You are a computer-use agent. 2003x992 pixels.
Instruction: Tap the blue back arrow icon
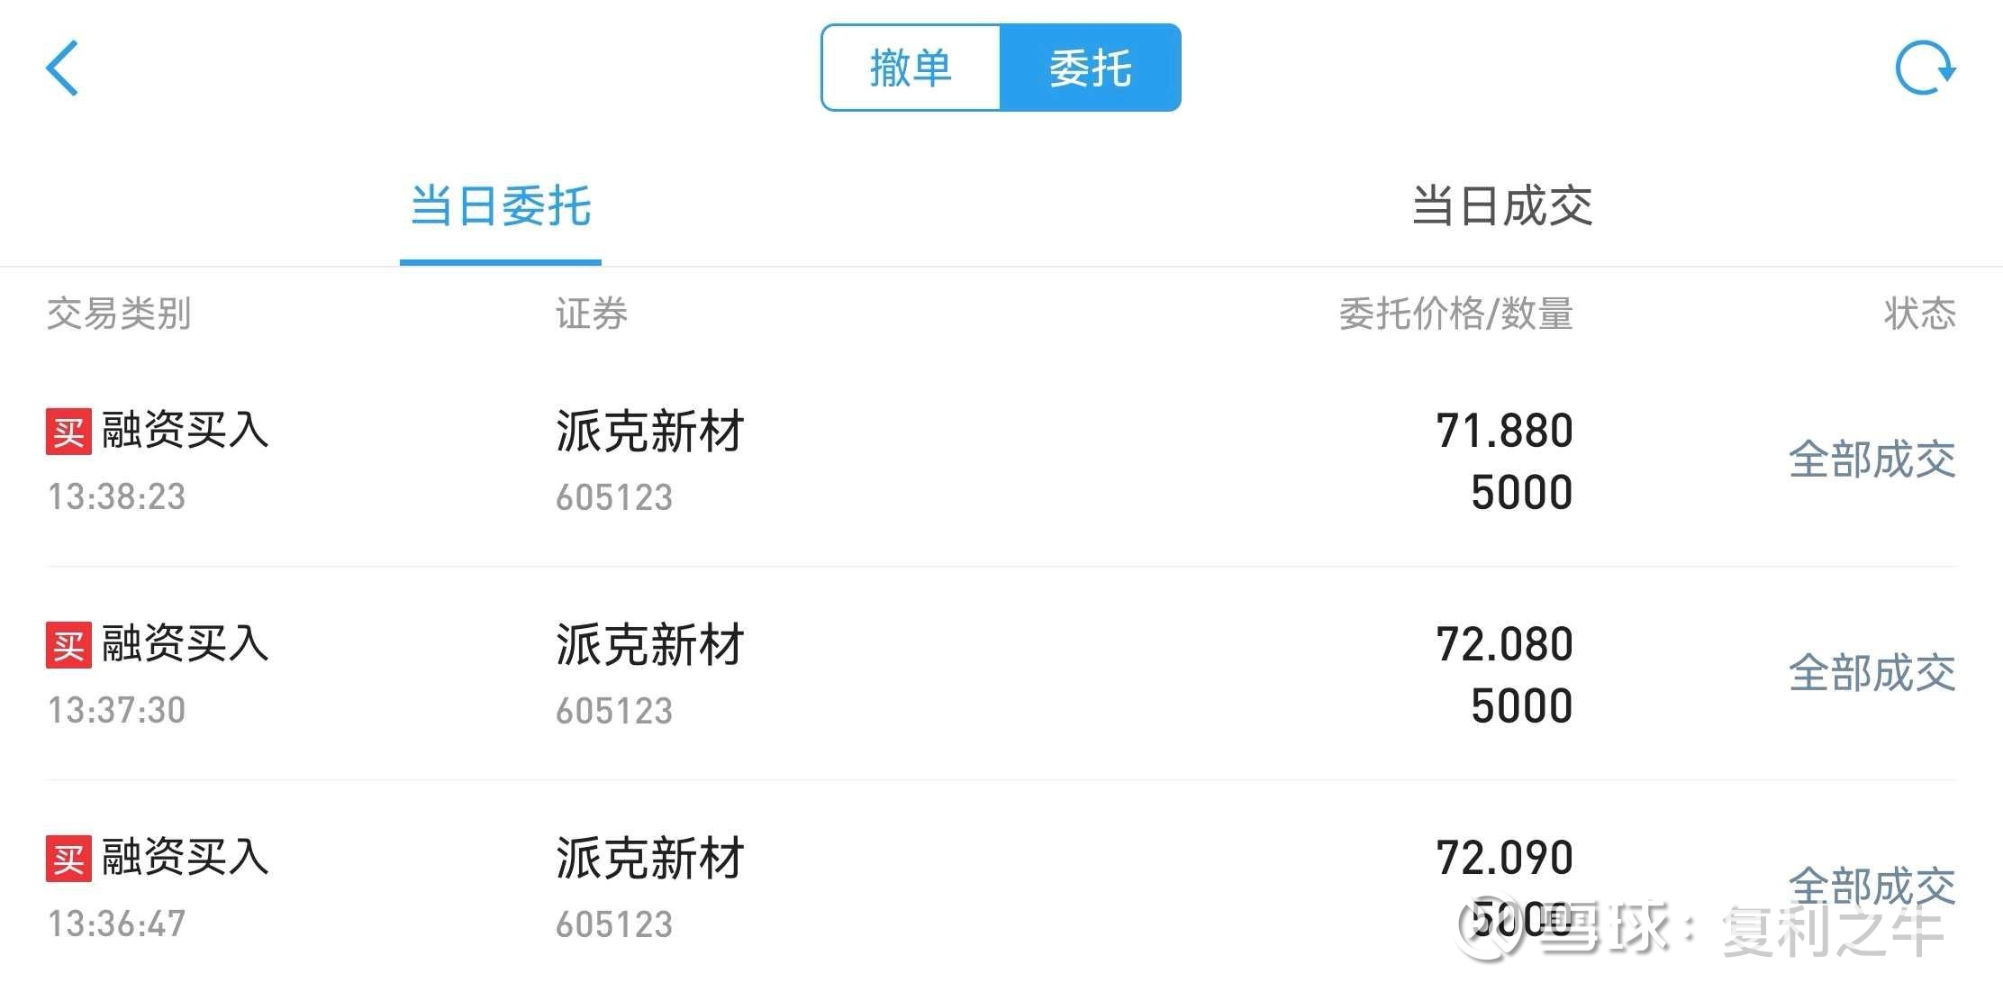62,68
